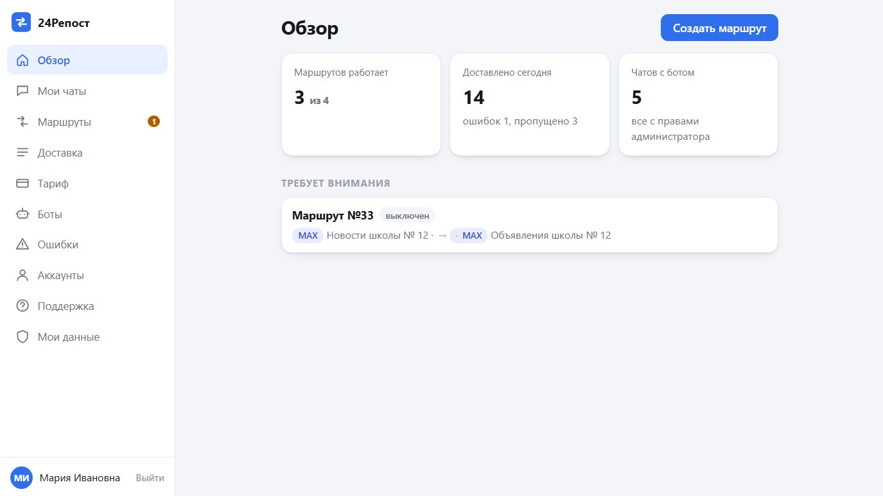Open the Обзор menu item
Image resolution: width=883 pixels, height=496 pixels.
tap(87, 60)
